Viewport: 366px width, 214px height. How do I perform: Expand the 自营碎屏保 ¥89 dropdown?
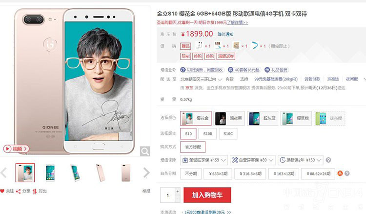(x=253, y=160)
